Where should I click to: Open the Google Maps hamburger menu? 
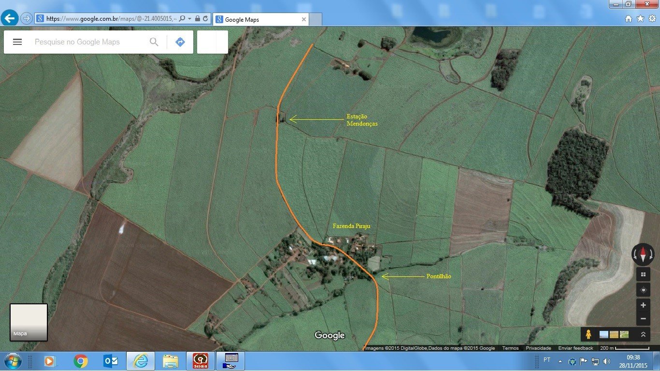click(x=17, y=42)
